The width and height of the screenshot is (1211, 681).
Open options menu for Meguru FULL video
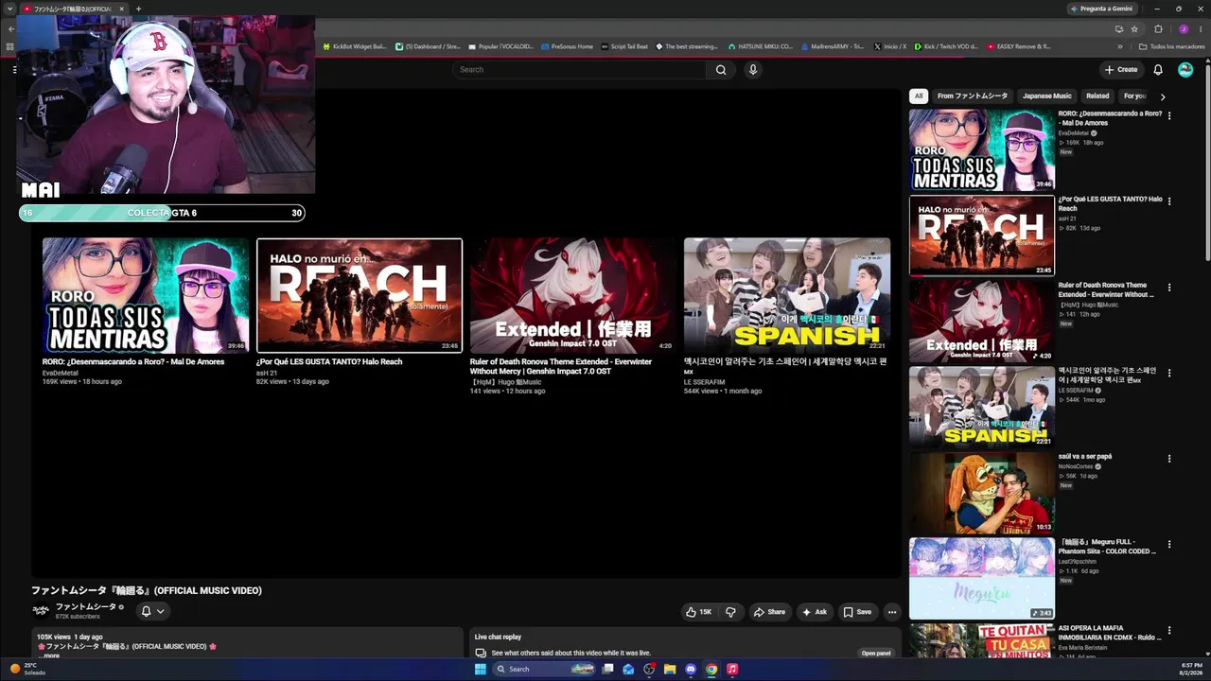point(1169,545)
